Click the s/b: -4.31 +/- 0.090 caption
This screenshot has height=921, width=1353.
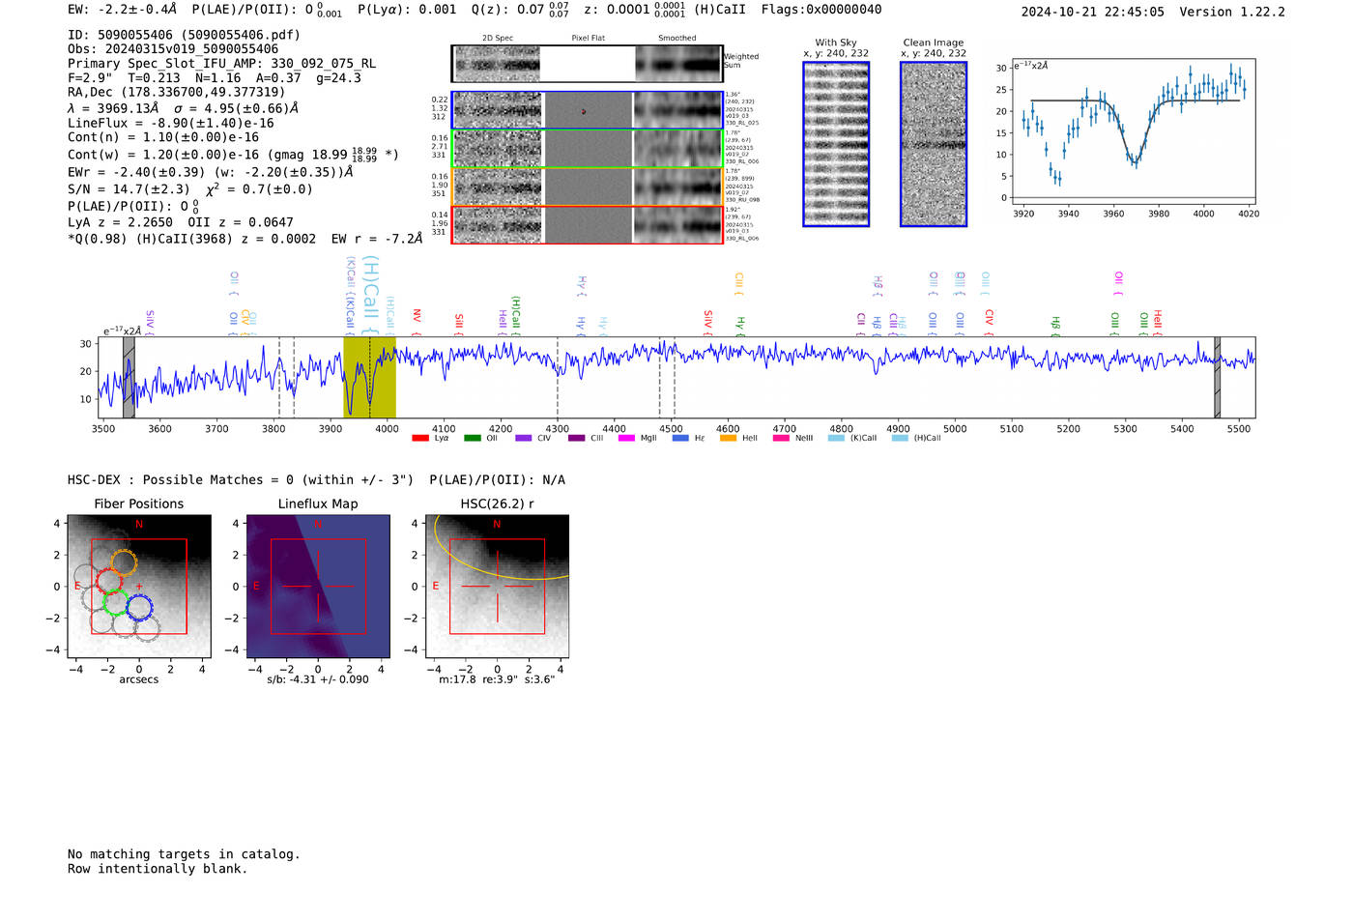click(318, 679)
